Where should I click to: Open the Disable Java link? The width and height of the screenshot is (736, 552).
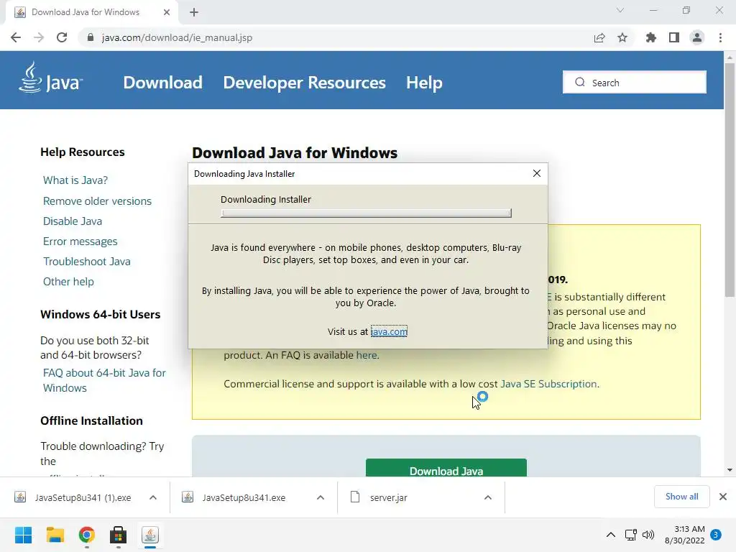73,221
